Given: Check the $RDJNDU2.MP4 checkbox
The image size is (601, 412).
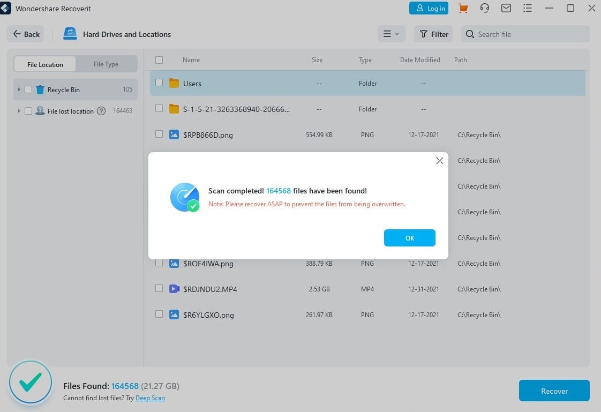Looking at the screenshot, I should [159, 288].
